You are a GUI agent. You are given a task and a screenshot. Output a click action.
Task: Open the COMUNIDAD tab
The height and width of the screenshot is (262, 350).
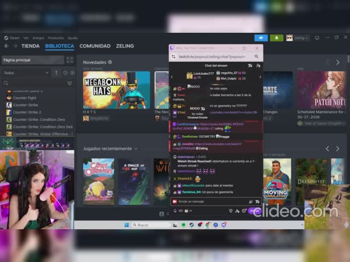coord(95,46)
